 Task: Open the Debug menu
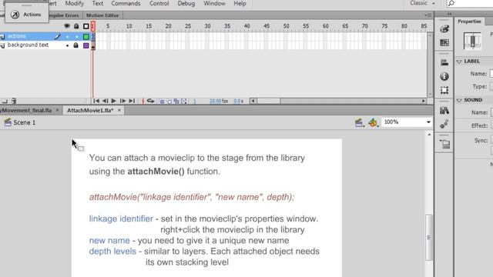(186, 3)
